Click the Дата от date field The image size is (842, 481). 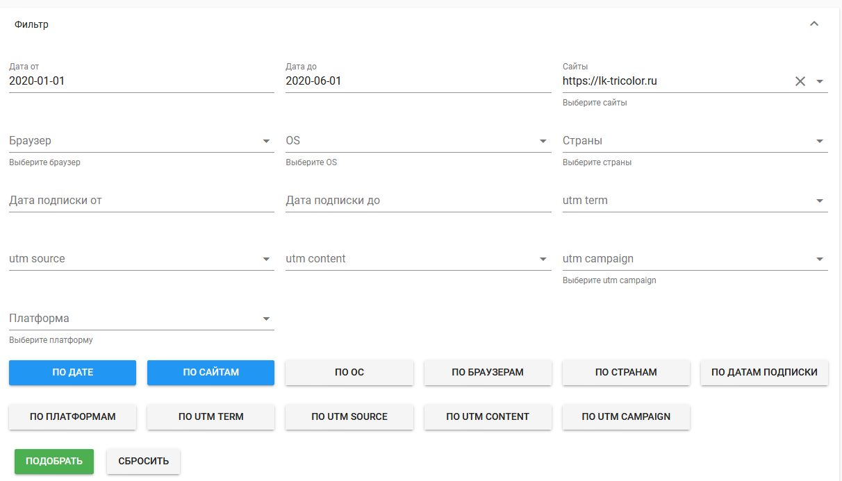coord(141,81)
